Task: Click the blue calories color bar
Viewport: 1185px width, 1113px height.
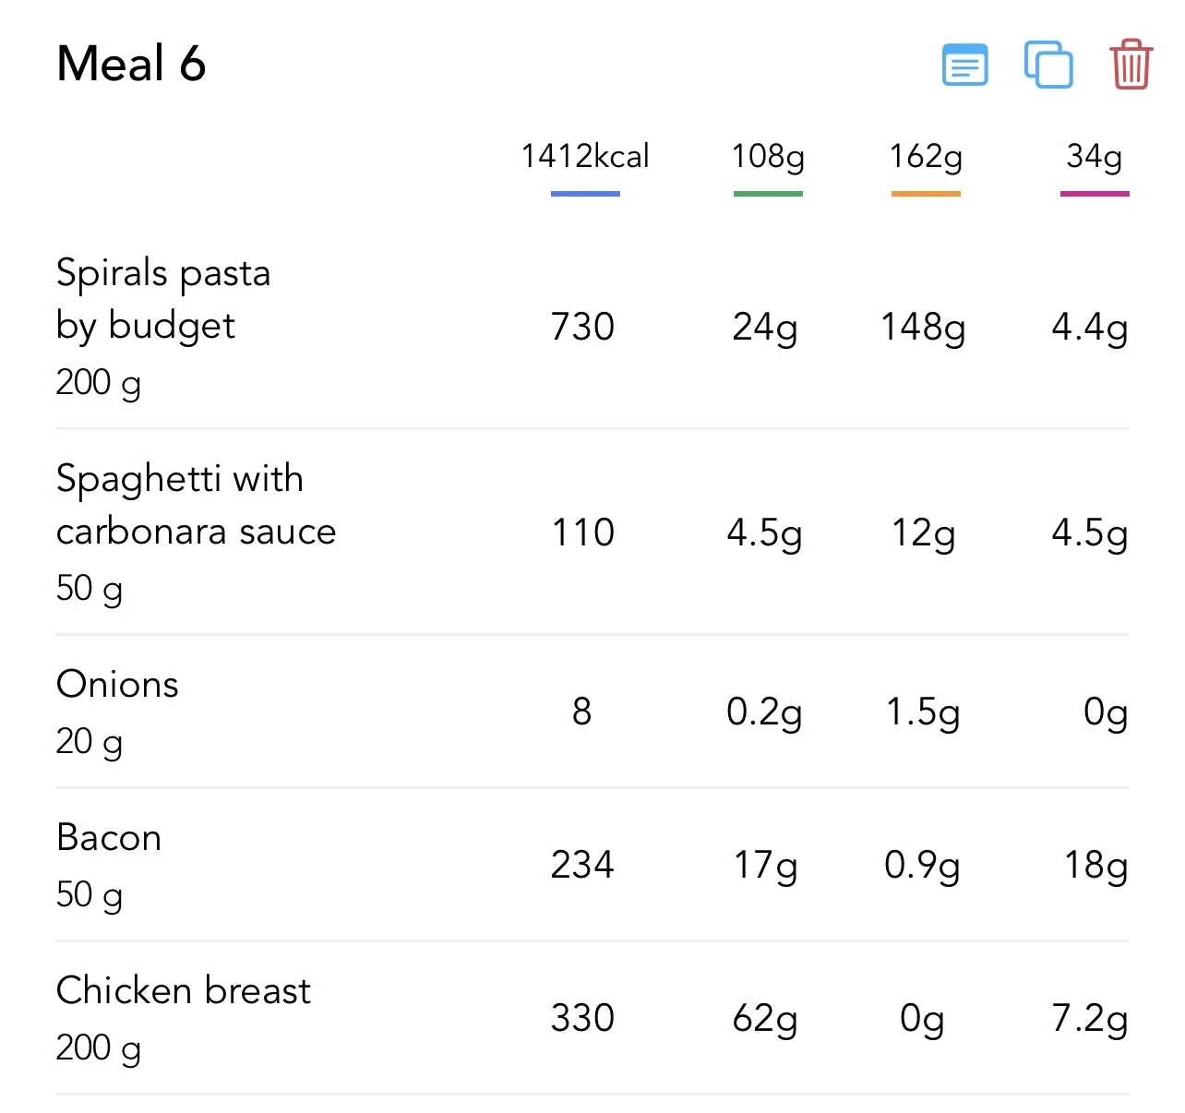Action: click(x=585, y=194)
